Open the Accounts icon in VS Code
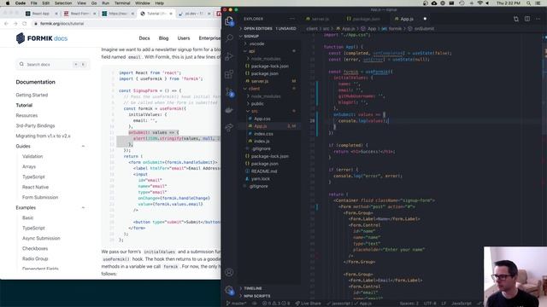The image size is (547, 307). tap(229, 272)
